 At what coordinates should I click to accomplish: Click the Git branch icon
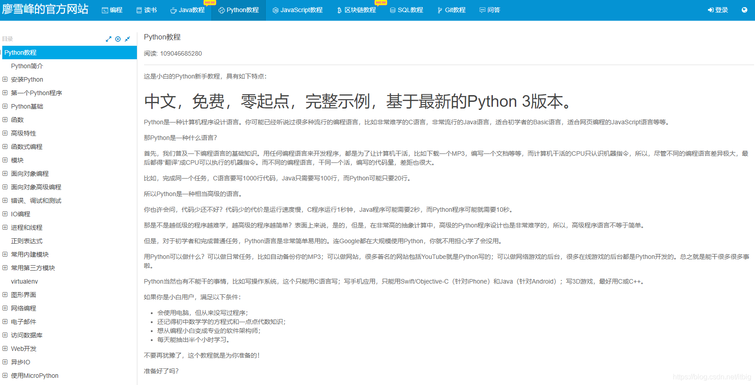pos(440,10)
